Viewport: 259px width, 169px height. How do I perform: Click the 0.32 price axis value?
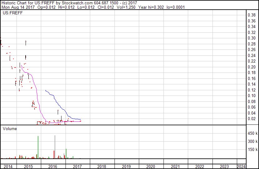point(252,32)
